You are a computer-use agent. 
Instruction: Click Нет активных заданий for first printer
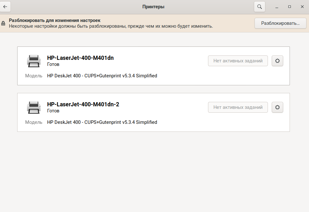(238, 61)
